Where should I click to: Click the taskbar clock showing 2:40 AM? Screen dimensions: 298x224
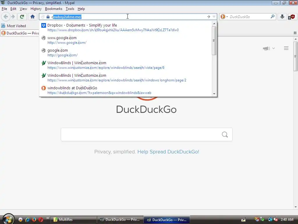click(287, 220)
